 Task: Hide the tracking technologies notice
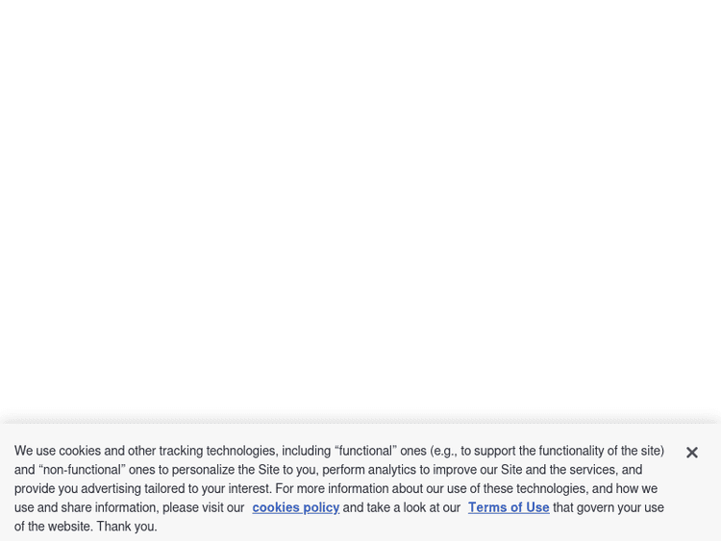(691, 453)
